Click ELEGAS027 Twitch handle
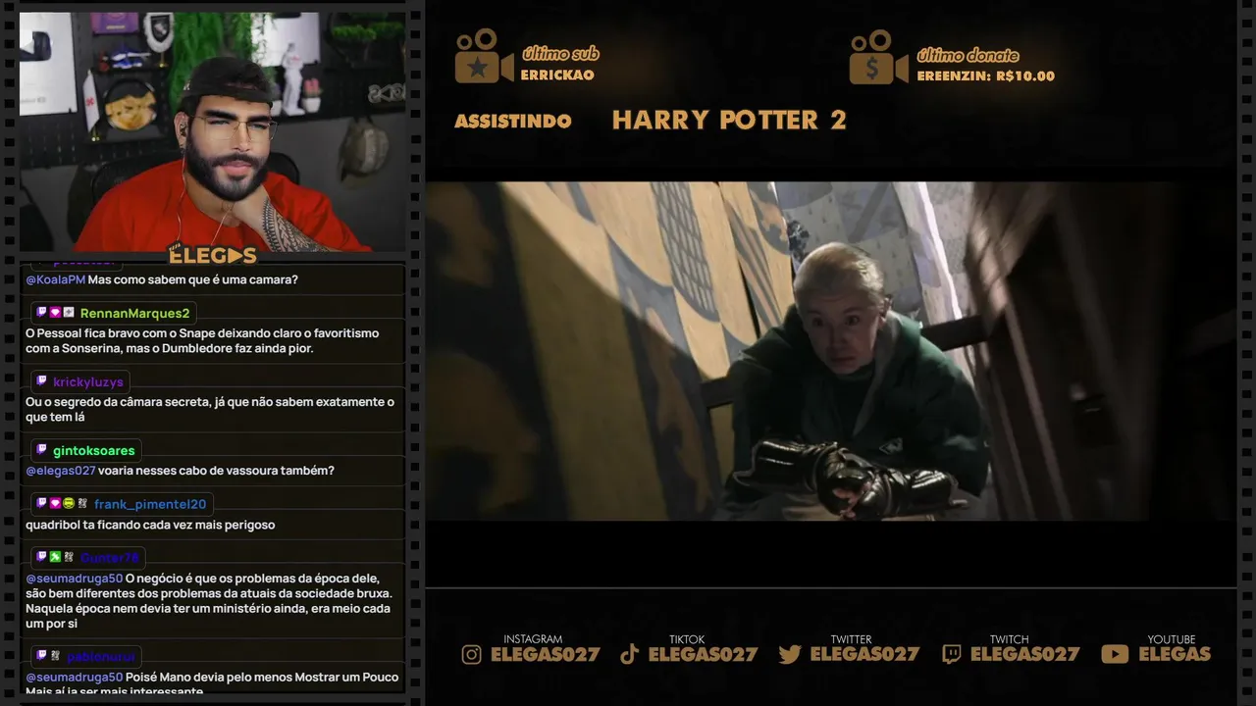Image resolution: width=1256 pixels, height=706 pixels. click(x=1025, y=654)
